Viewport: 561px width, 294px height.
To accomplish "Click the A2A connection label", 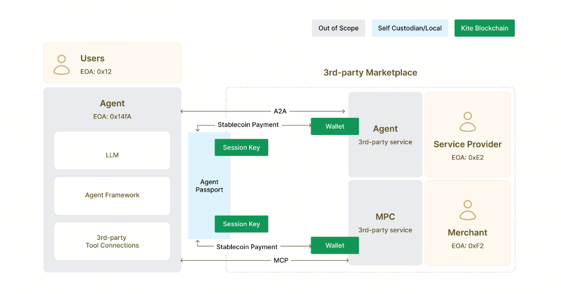I will tap(280, 111).
